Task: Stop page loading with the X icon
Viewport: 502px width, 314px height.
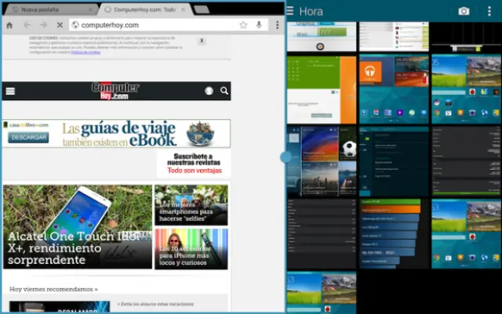Action: [60, 25]
